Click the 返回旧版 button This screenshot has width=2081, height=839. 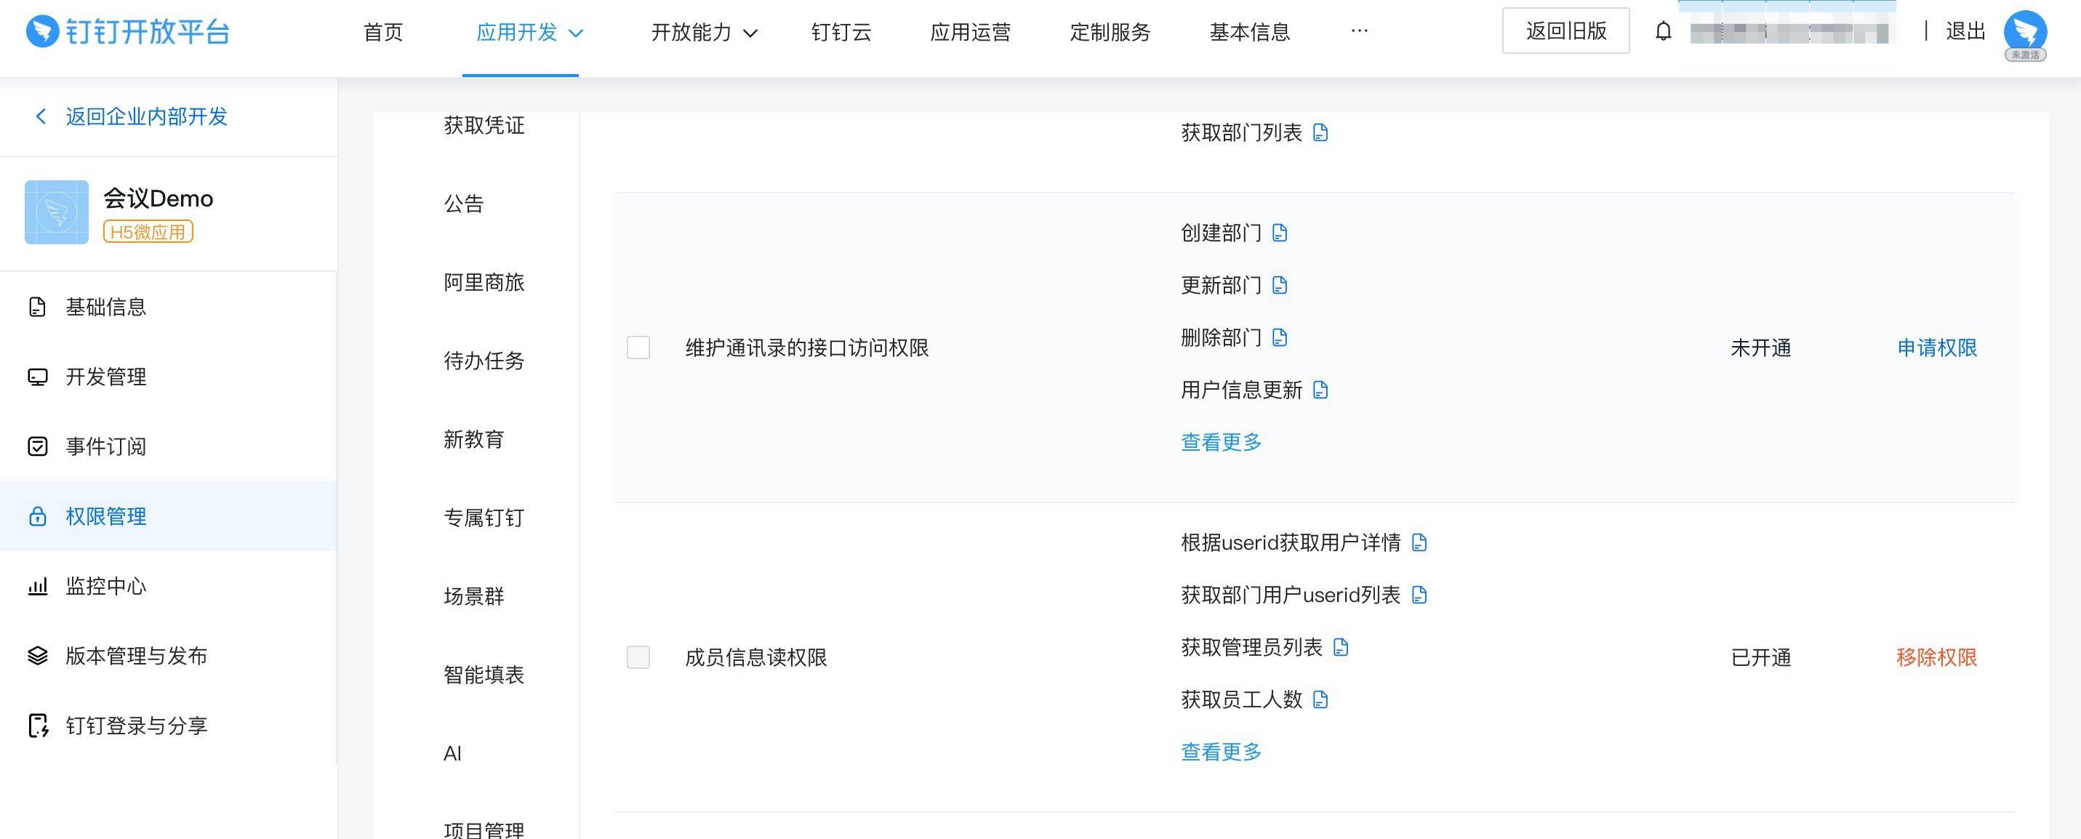[x=1565, y=31]
